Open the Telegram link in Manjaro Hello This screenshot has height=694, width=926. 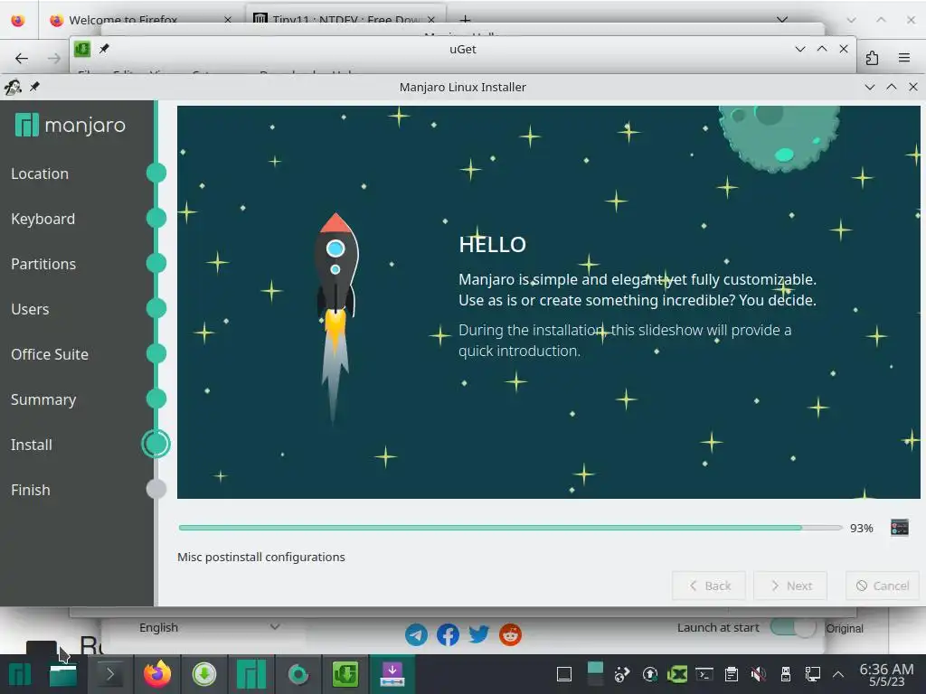416,634
